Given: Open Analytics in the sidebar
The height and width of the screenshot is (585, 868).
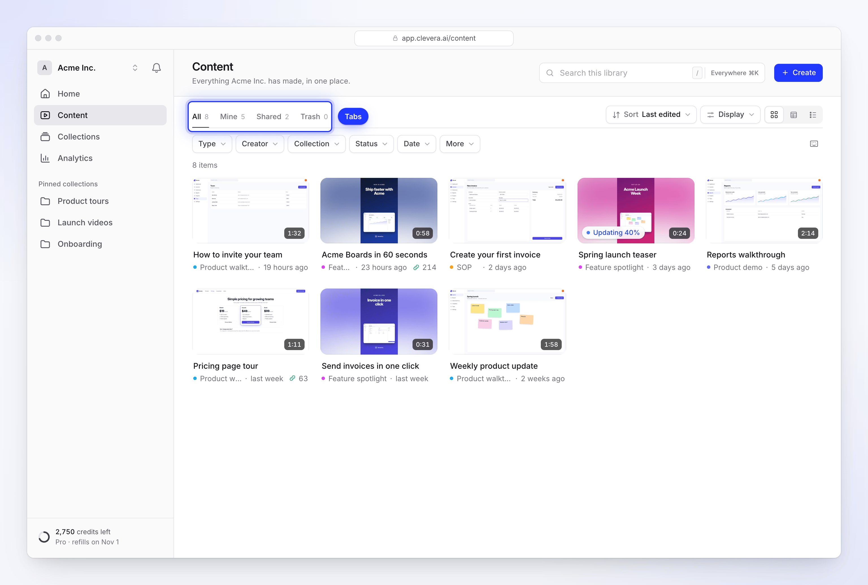Looking at the screenshot, I should point(100,158).
